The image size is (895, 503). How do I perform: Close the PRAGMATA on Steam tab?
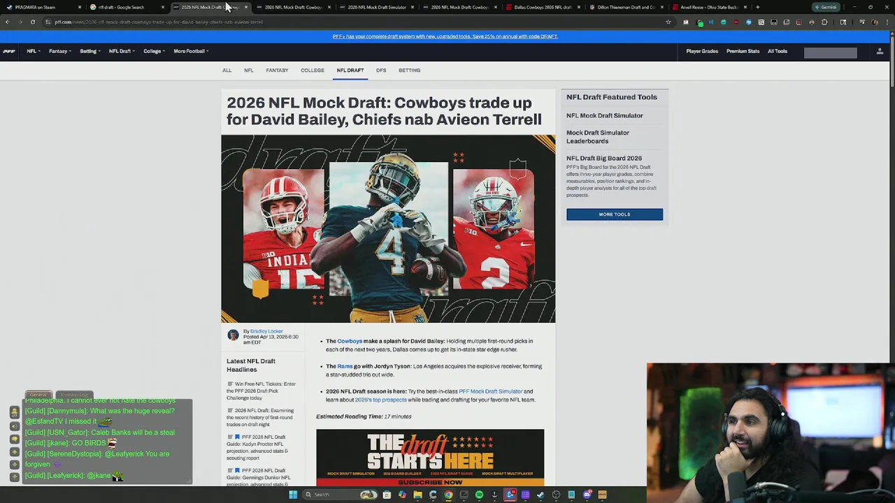tap(79, 7)
